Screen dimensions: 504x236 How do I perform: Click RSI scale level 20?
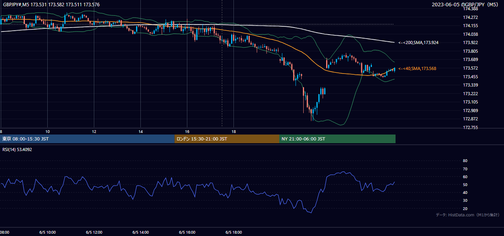coord(465,208)
